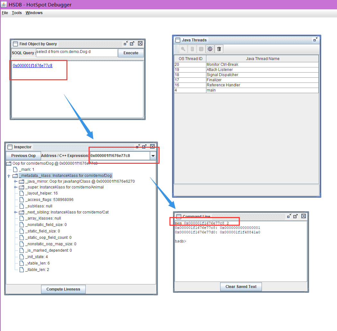Select the main thread row
The height and width of the screenshot is (331, 337).
pos(246,90)
